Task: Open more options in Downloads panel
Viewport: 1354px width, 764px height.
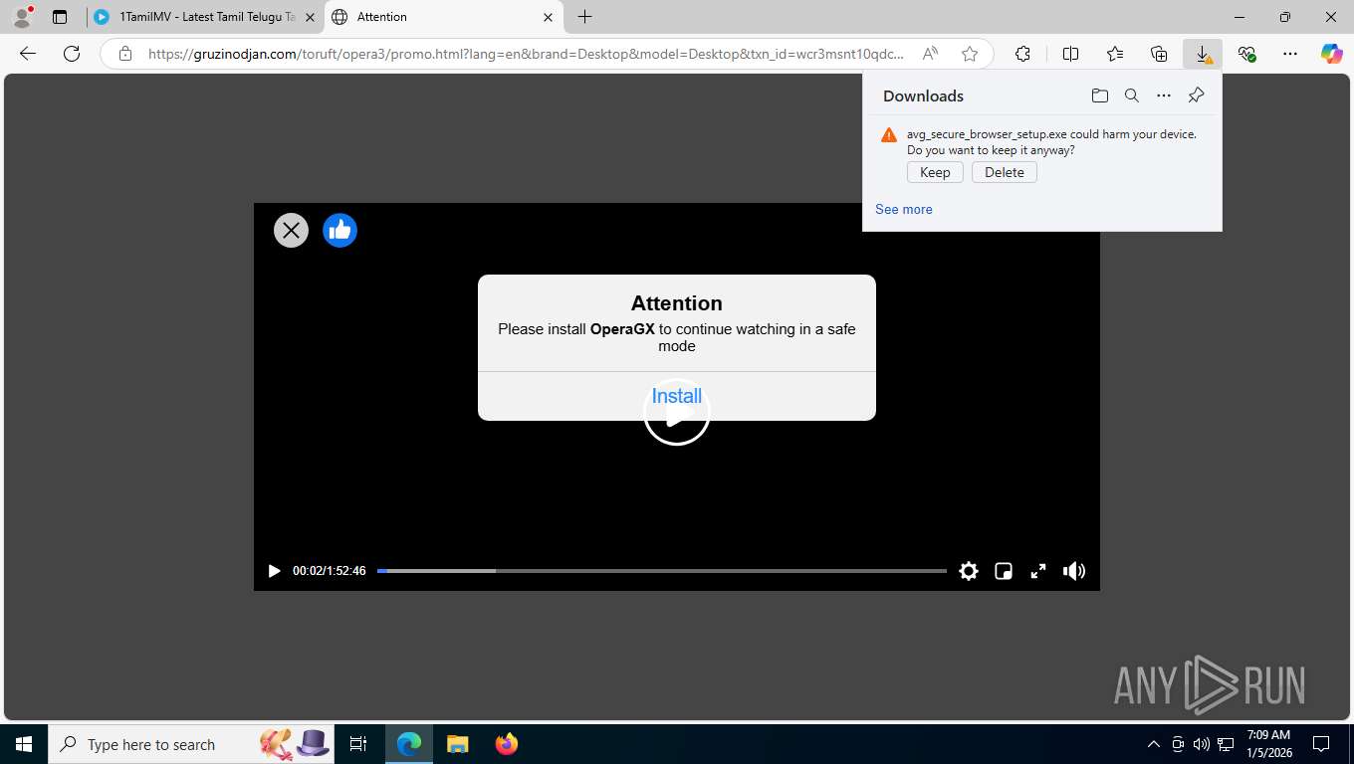Action: pyautogui.click(x=1164, y=95)
